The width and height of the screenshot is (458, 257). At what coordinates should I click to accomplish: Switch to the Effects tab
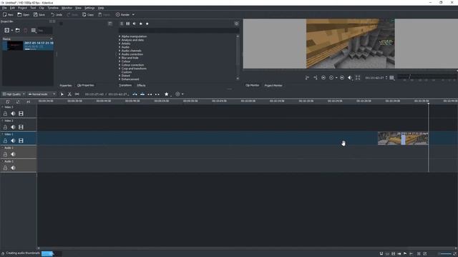(x=141, y=86)
